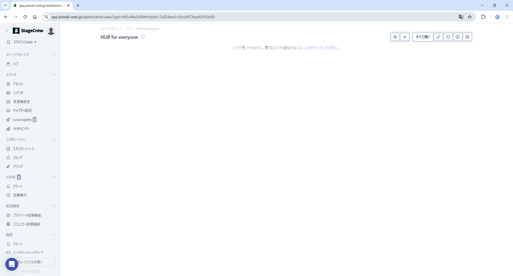The width and height of the screenshot is (513, 276).
Task: Click the すべて開く button
Action: click(x=423, y=37)
